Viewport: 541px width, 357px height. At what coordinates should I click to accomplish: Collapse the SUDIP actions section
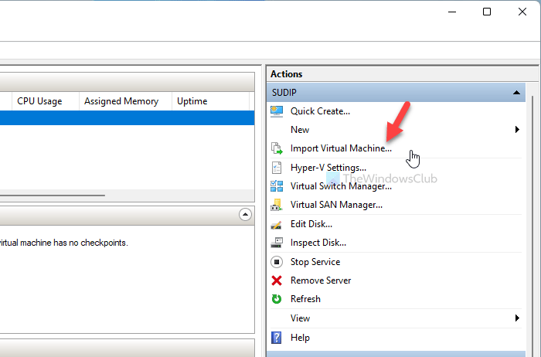tap(516, 93)
